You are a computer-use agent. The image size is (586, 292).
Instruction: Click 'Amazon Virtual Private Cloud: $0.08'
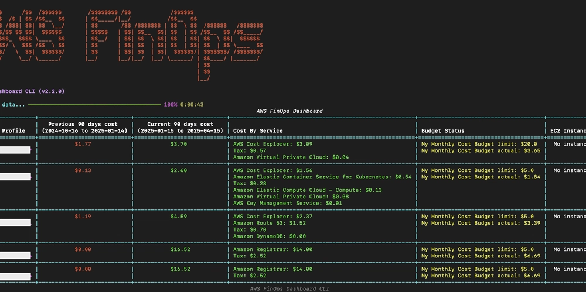291,197
